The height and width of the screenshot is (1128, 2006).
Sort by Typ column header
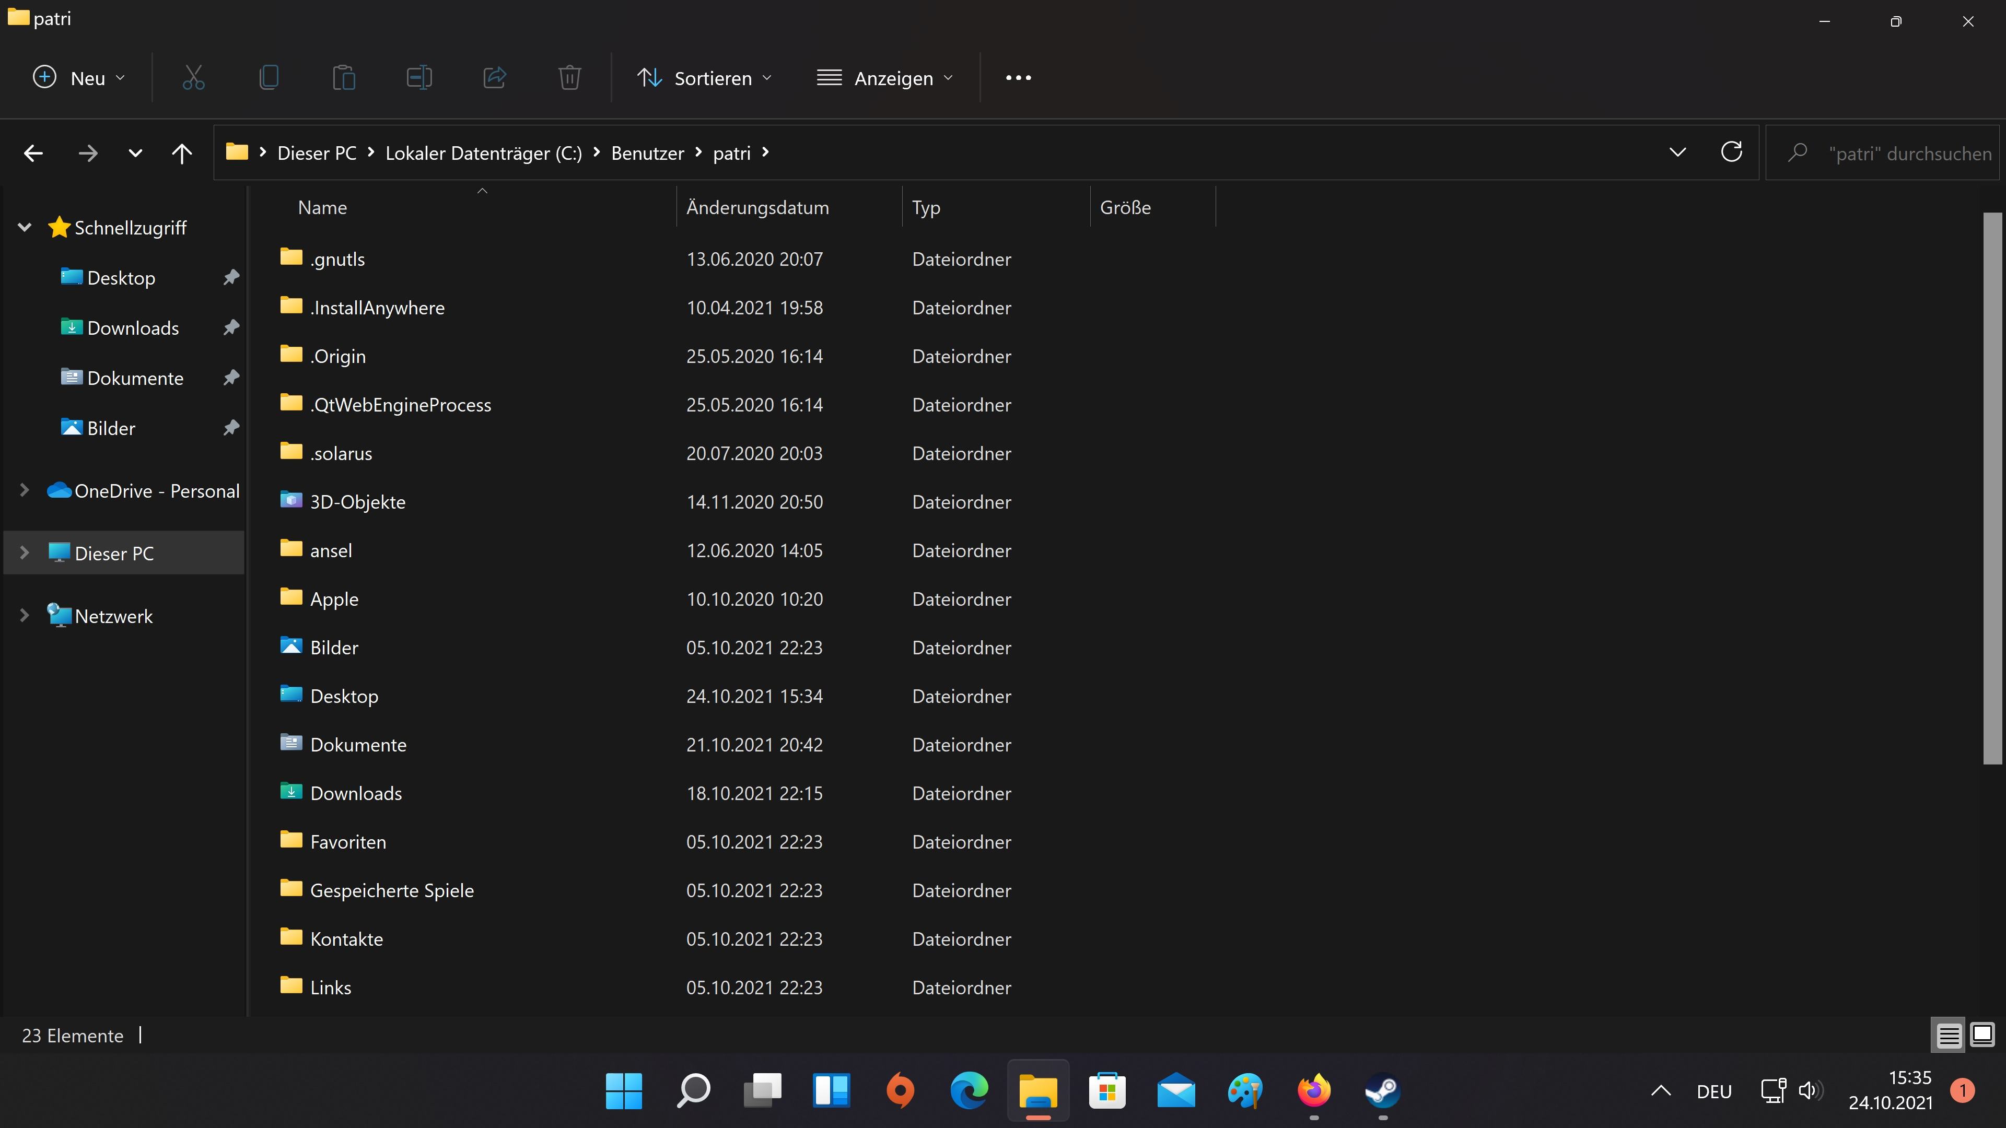pos(996,208)
